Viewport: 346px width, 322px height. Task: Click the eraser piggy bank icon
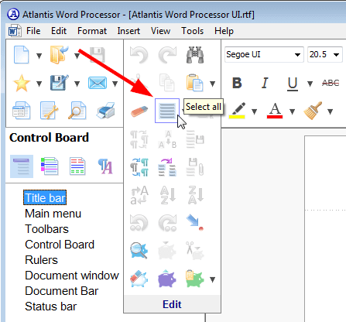coord(139,279)
